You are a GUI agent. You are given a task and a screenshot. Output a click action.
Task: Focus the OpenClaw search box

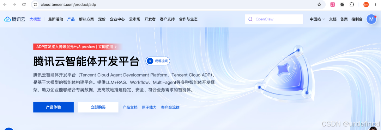(x=274, y=19)
